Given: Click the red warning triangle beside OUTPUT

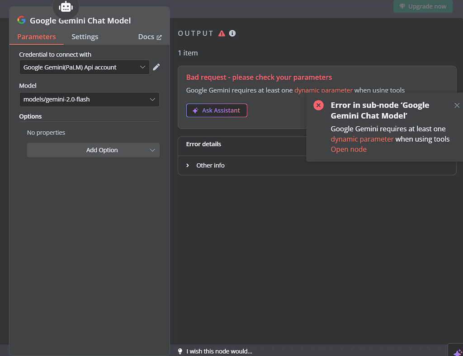Looking at the screenshot, I should tap(222, 33).
